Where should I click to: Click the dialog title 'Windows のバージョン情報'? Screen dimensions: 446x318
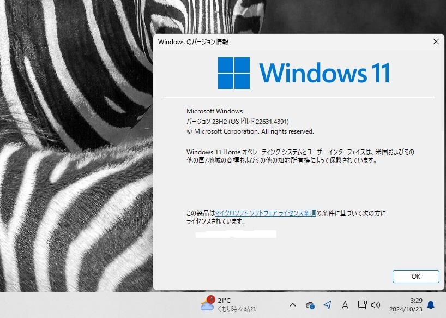point(194,42)
